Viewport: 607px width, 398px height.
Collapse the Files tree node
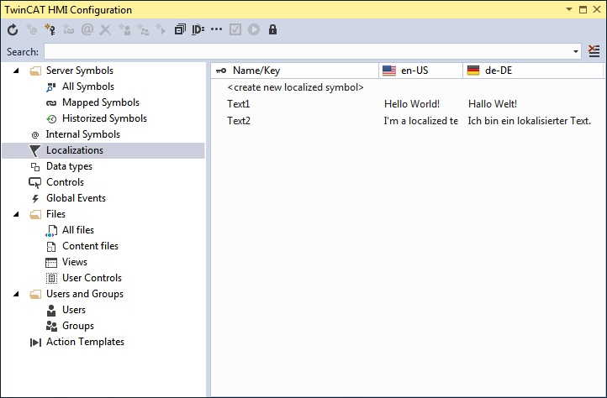click(x=16, y=214)
